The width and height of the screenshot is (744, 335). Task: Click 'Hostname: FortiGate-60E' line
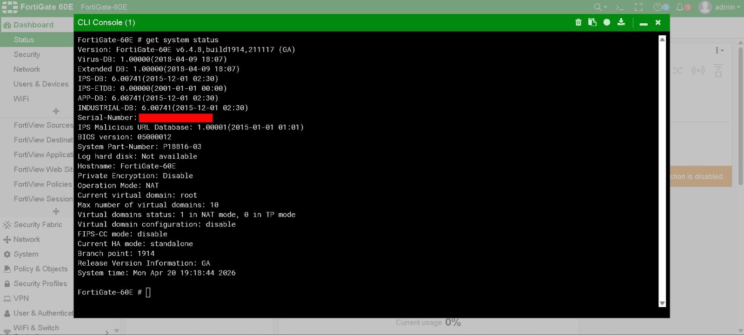[x=126, y=166]
